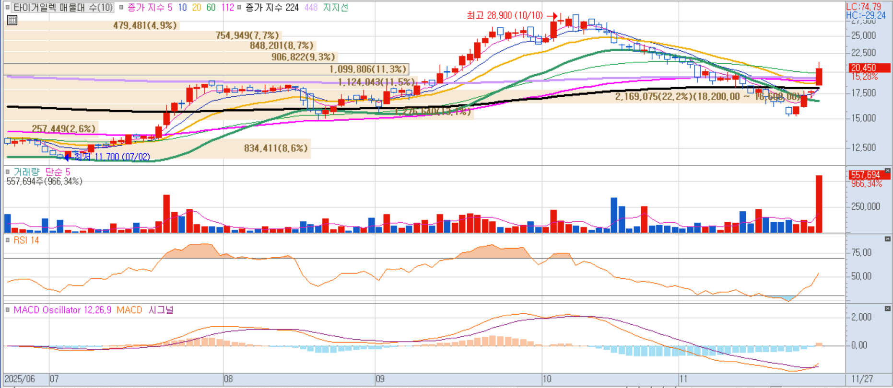Viewport: 893px width, 388px height.
Task: Click the red volume tag 557,694
Action: click(869, 175)
